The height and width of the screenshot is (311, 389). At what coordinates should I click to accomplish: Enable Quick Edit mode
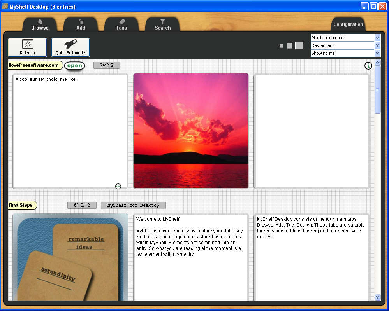[x=70, y=47]
